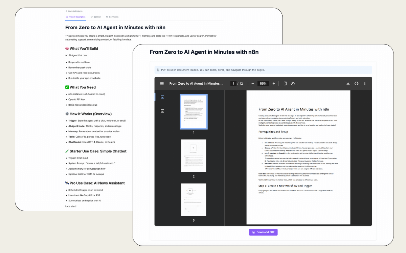This screenshot has height=253, width=406.
Task: Click "Starter Use Case: Simple Chatbot" heading
Action: click(x=96, y=151)
